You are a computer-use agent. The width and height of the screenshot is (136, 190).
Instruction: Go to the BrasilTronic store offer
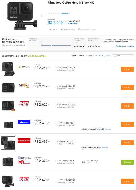128,69
